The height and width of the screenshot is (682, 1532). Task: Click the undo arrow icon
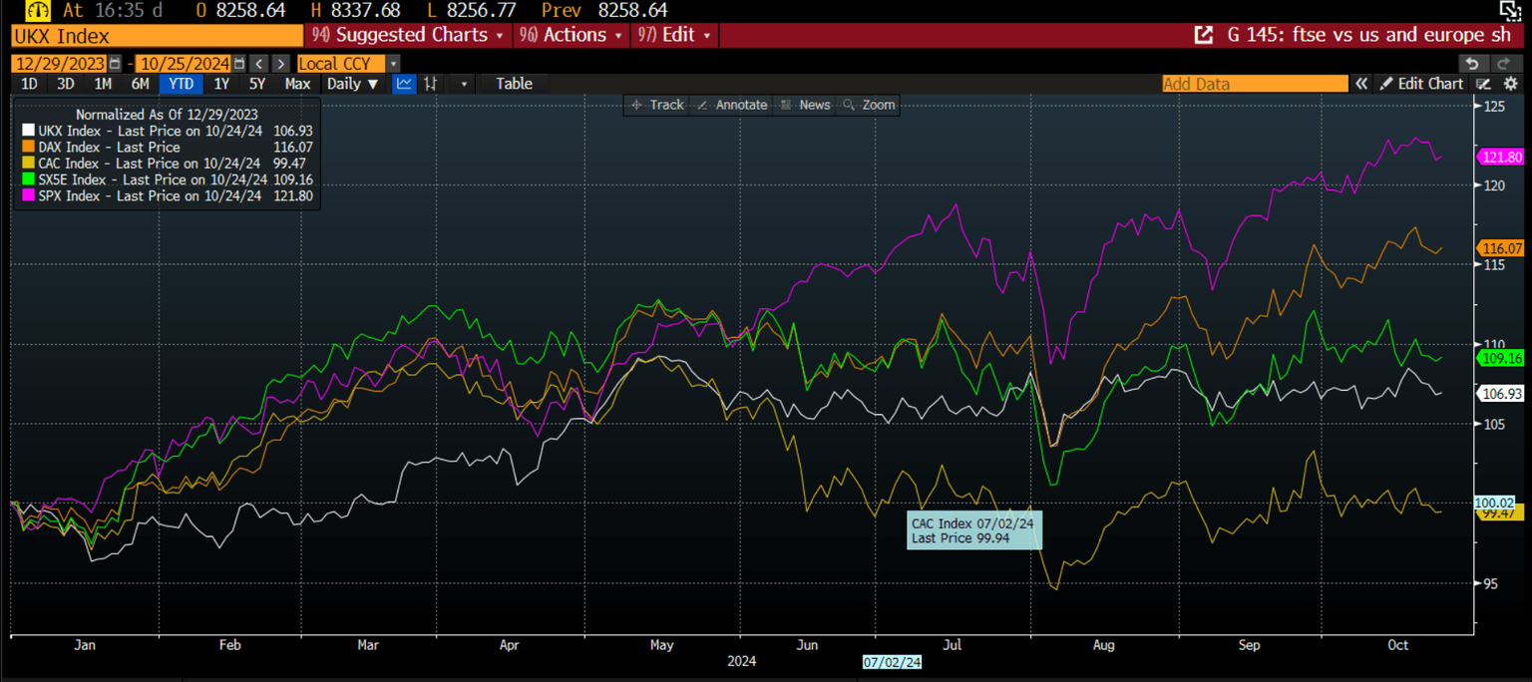click(x=1473, y=63)
